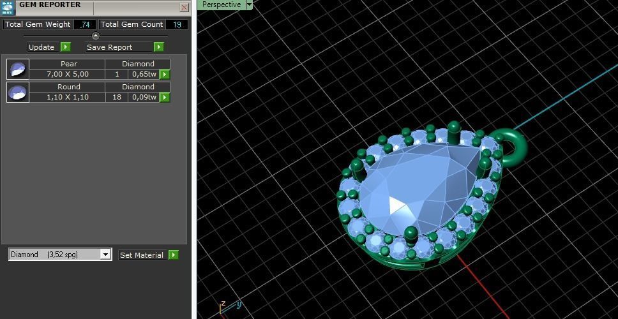Click the 'Round' shape cell

pos(68,87)
